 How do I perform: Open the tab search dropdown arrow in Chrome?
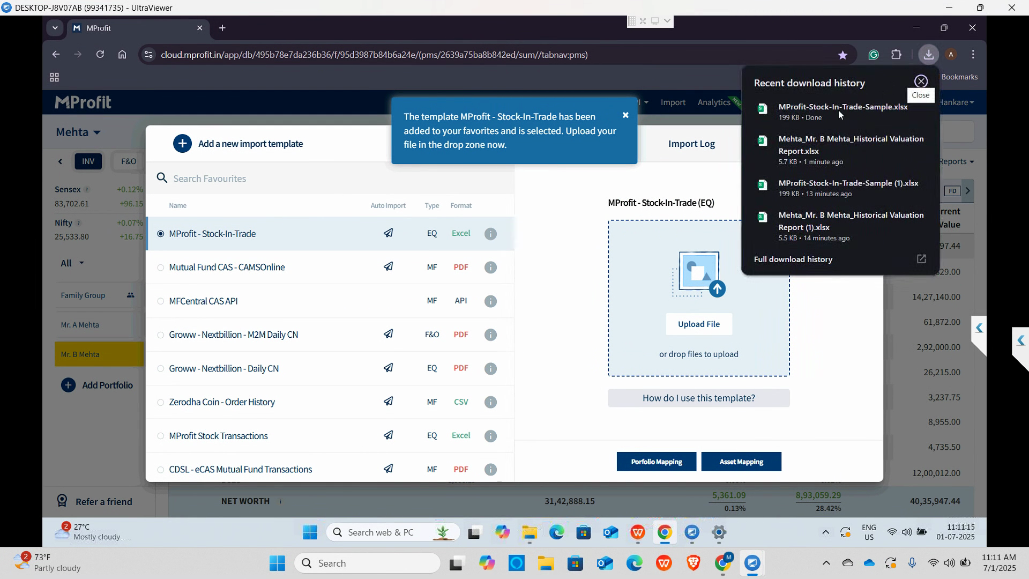pos(55,28)
